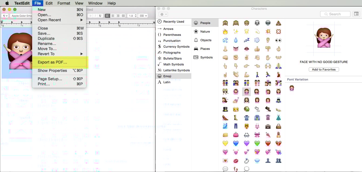This screenshot has height=172, width=362.
Task: Open the Edit menu
Action: tap(49, 3)
